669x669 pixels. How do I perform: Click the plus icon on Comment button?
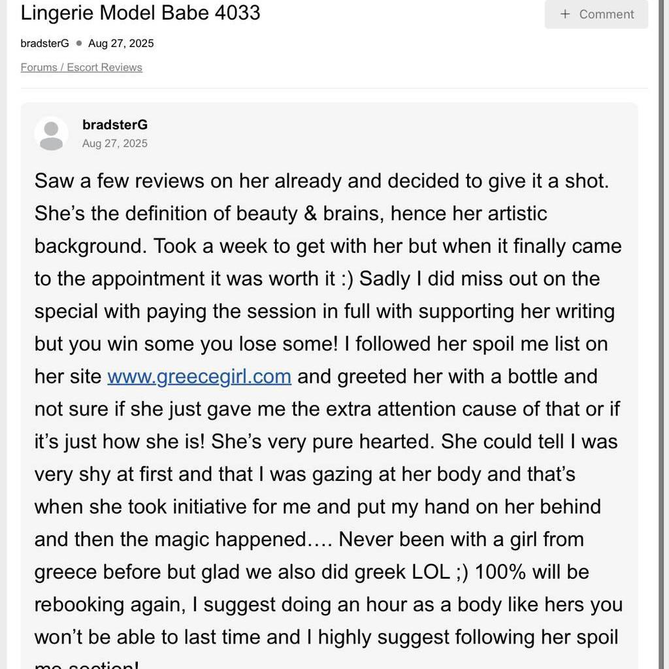point(565,14)
